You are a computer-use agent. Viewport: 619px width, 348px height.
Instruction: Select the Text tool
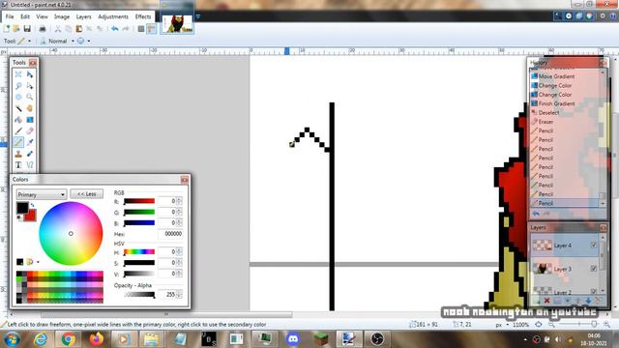coord(18,165)
